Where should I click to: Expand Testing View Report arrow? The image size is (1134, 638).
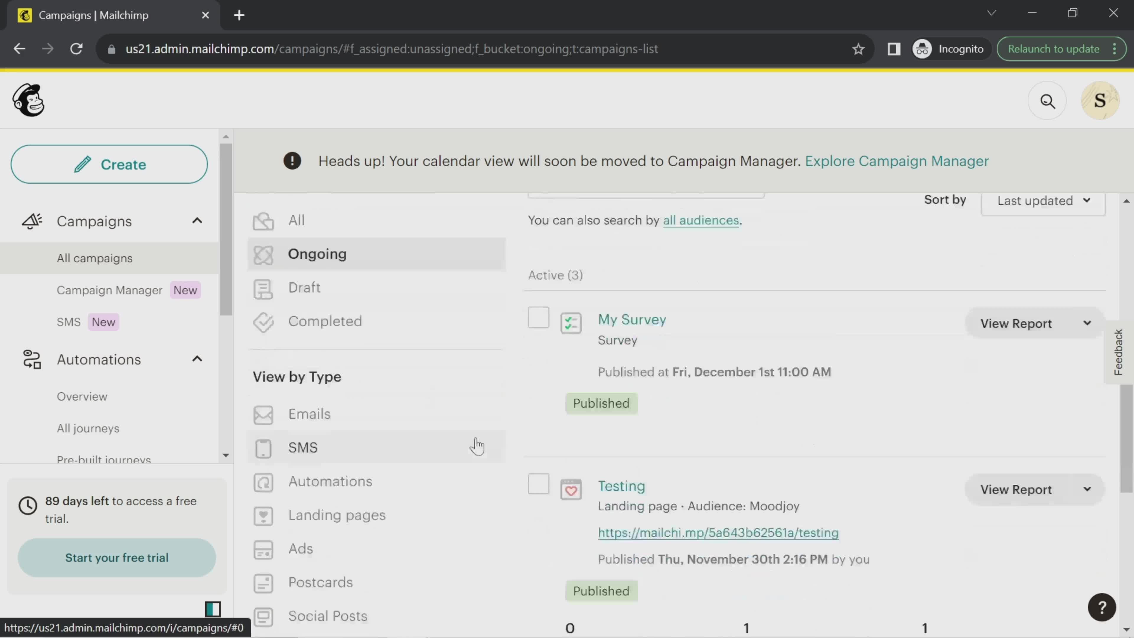pos(1087,489)
